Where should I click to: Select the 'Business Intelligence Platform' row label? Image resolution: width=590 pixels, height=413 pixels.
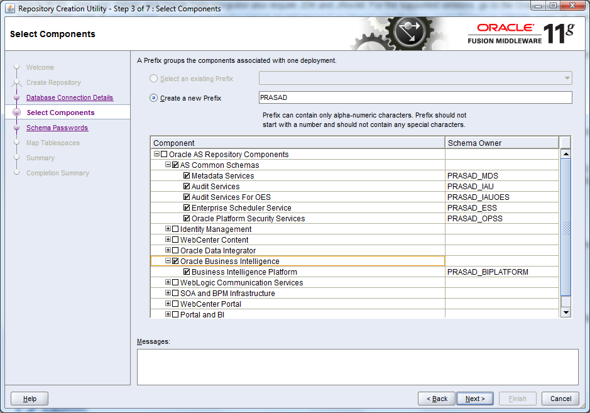(244, 272)
